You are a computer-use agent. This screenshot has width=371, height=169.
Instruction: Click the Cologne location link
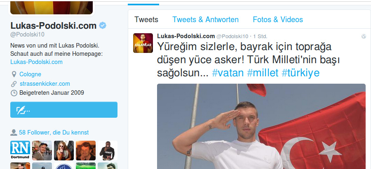tap(30, 74)
